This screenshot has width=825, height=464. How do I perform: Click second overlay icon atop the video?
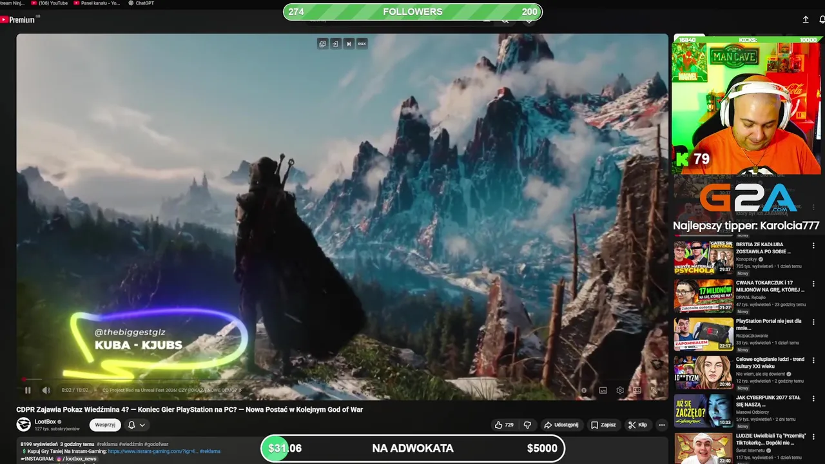[x=335, y=44]
